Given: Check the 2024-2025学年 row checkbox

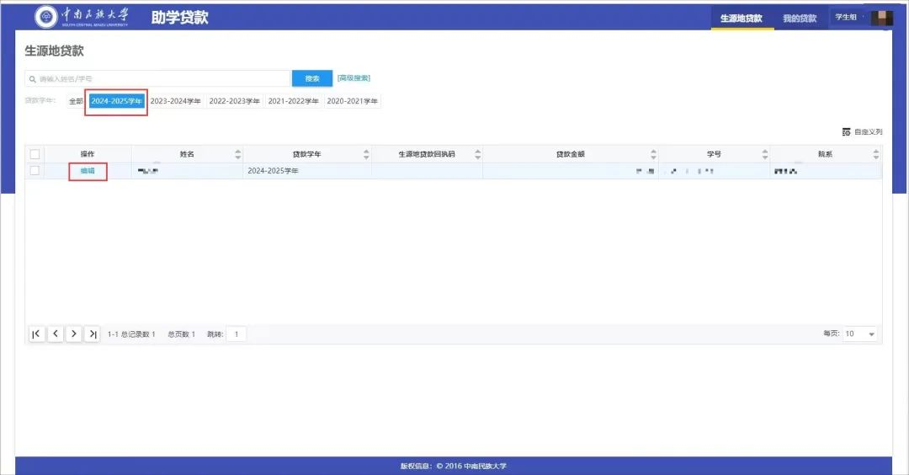Looking at the screenshot, I should coord(35,171).
